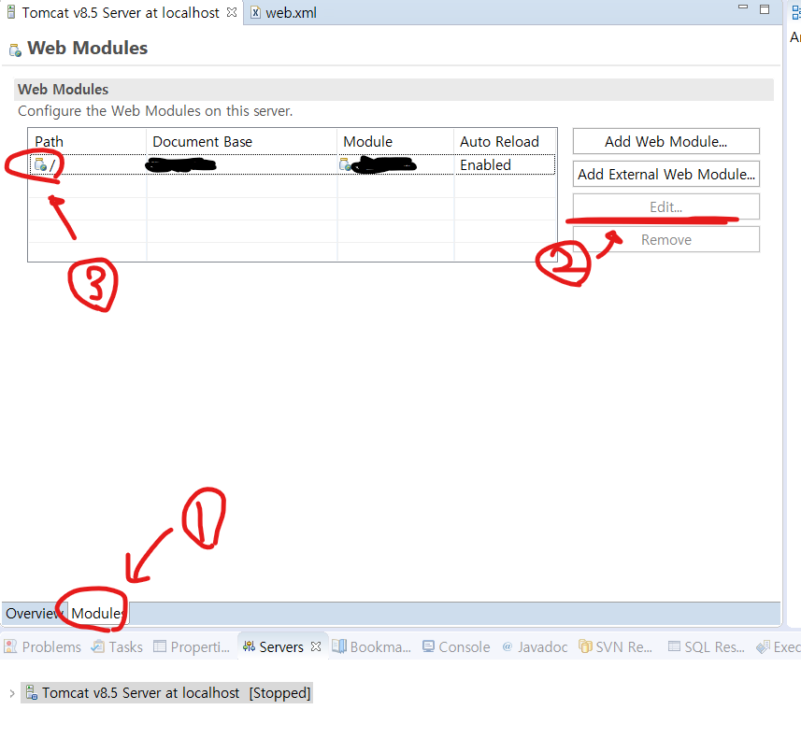This screenshot has height=738, width=801.
Task: Click the server icon on Tomcat editor tab
Action: pos(10,12)
